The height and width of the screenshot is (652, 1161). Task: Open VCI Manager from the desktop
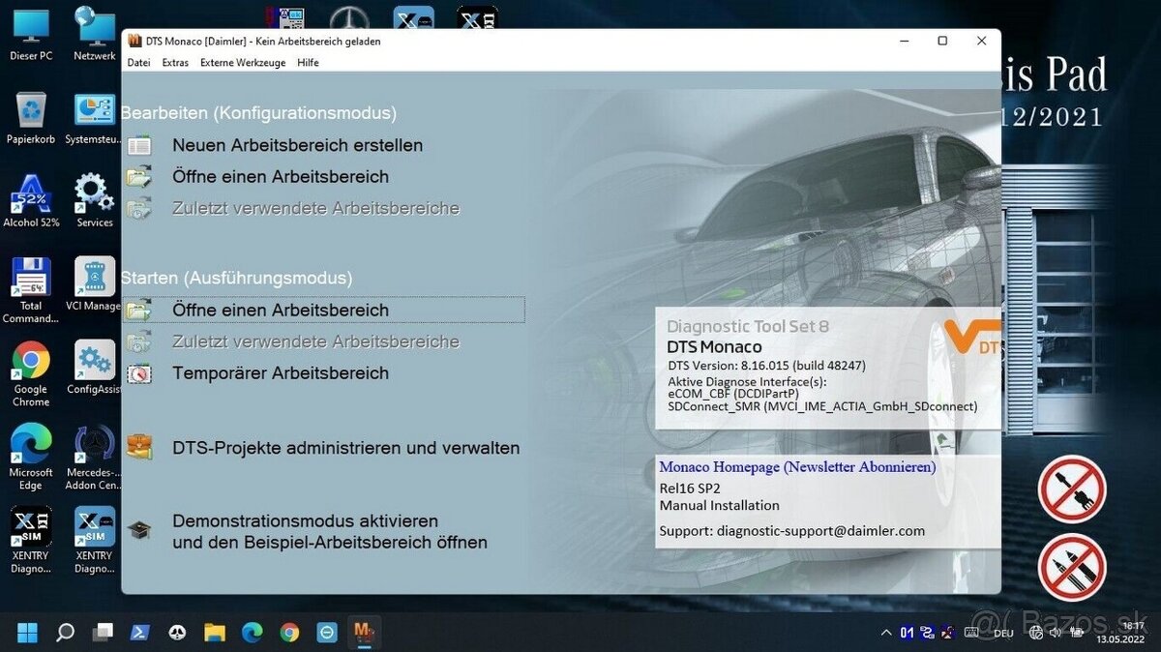click(x=93, y=278)
